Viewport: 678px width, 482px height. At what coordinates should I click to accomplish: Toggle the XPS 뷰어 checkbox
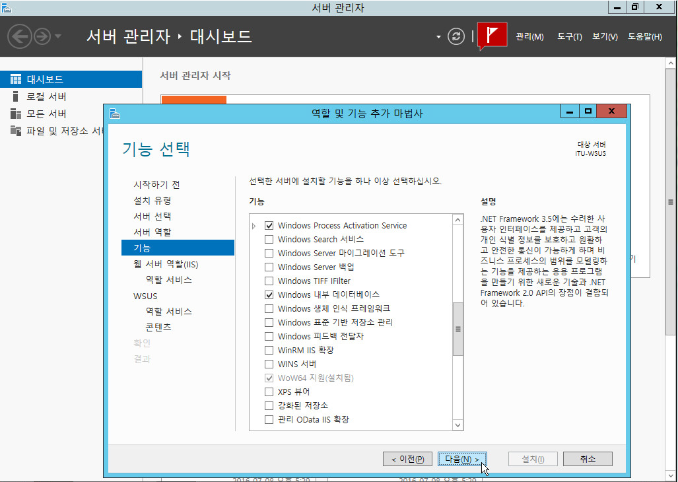269,392
